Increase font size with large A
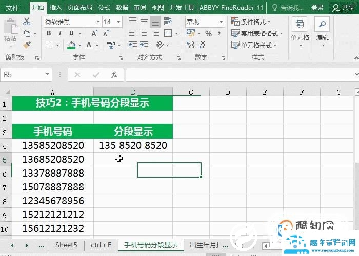 point(94,34)
